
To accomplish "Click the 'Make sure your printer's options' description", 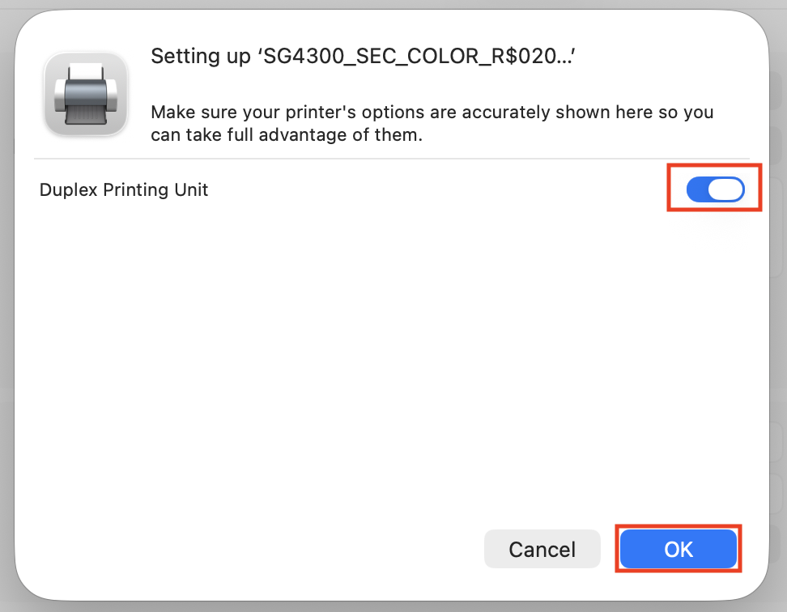I will (x=432, y=113).
